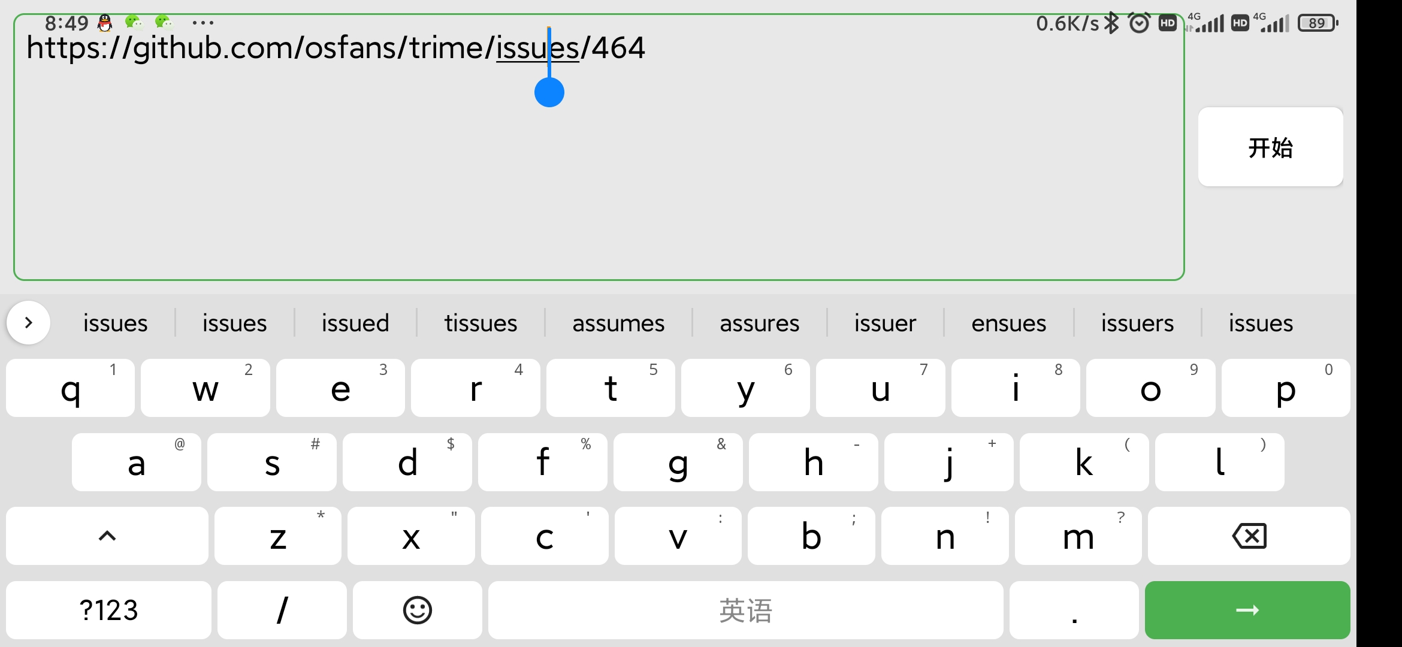The image size is (1402, 647).
Task: Tap the emoji smiley key
Action: (x=416, y=610)
